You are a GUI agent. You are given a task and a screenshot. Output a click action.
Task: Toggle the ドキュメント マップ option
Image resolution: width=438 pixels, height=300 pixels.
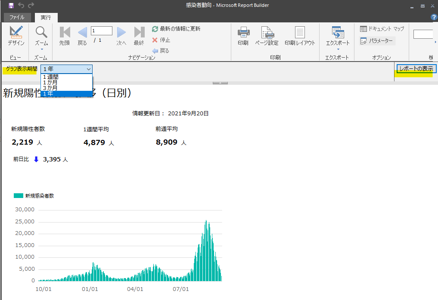coord(382,29)
